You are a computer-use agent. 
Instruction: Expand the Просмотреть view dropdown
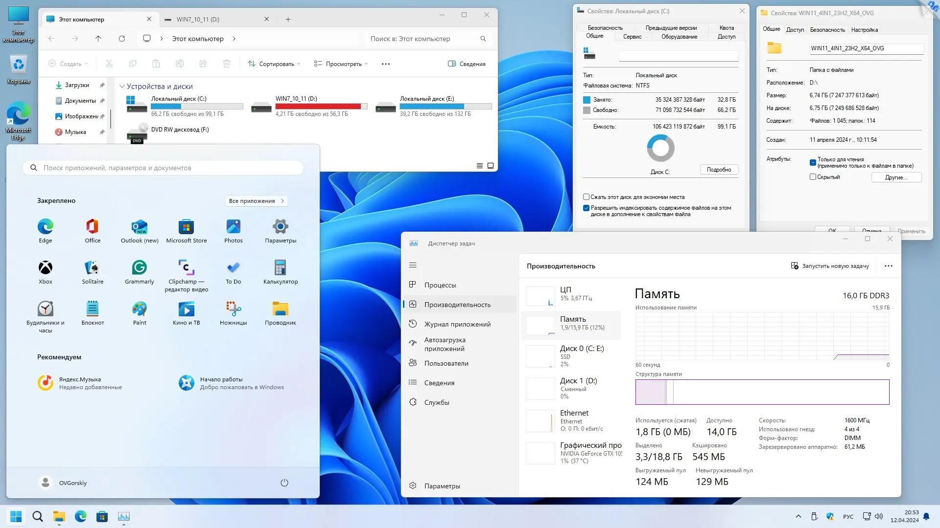click(341, 64)
